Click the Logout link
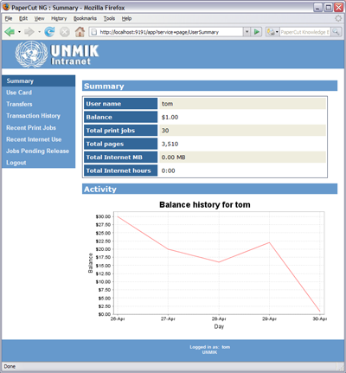The width and height of the screenshot is (346, 373). pos(16,163)
